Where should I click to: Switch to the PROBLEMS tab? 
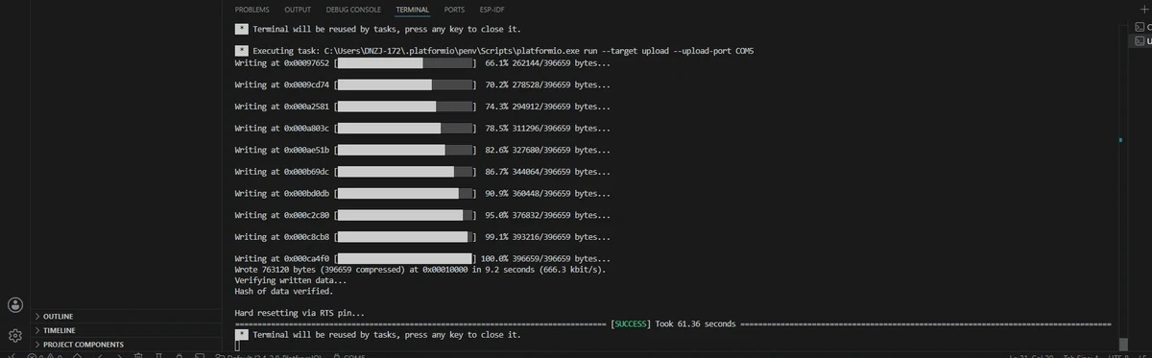[x=252, y=9]
